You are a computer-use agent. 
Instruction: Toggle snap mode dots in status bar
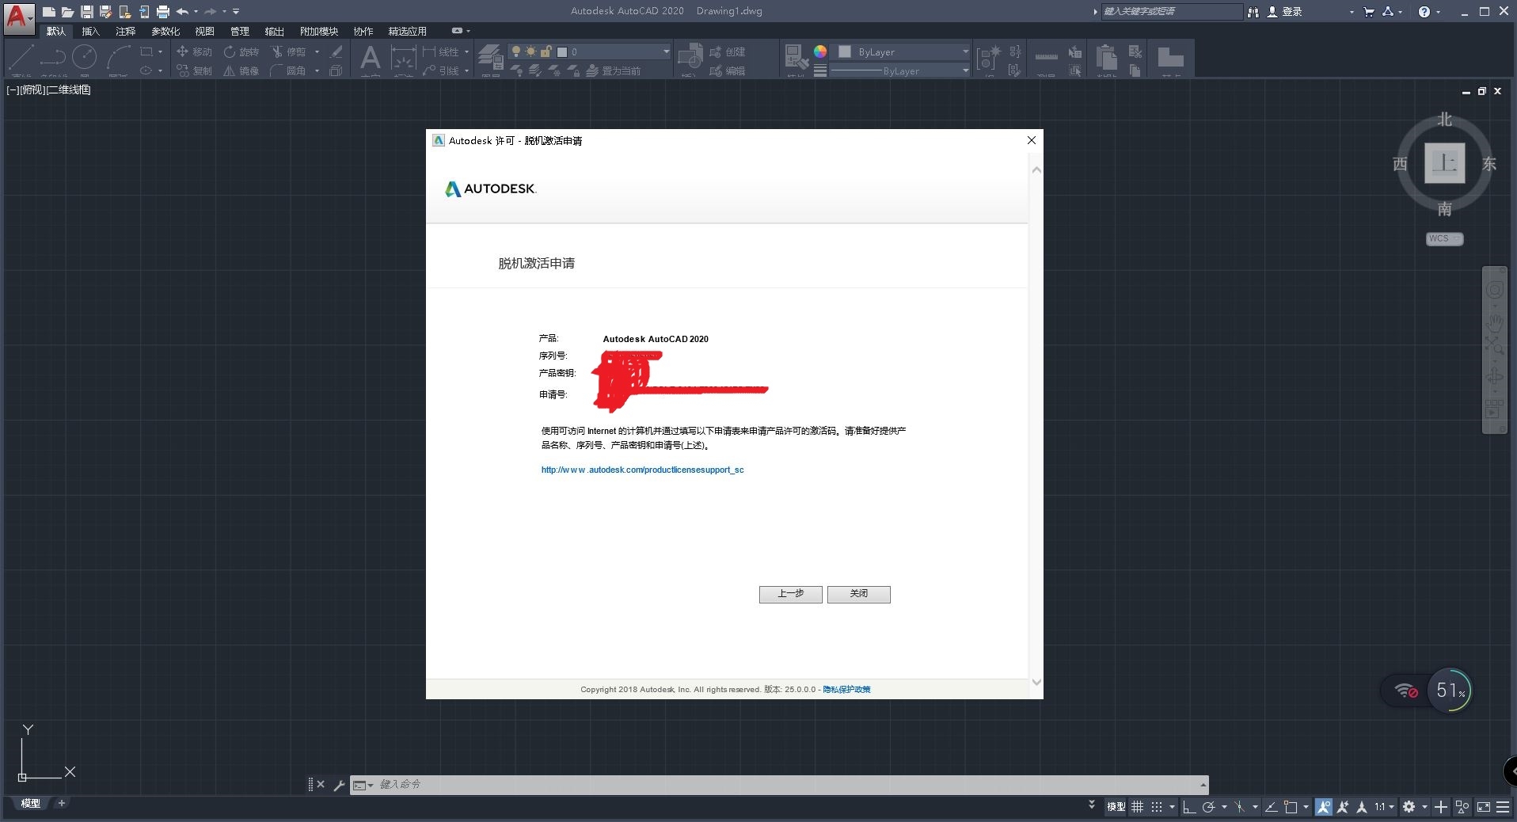click(x=1157, y=807)
